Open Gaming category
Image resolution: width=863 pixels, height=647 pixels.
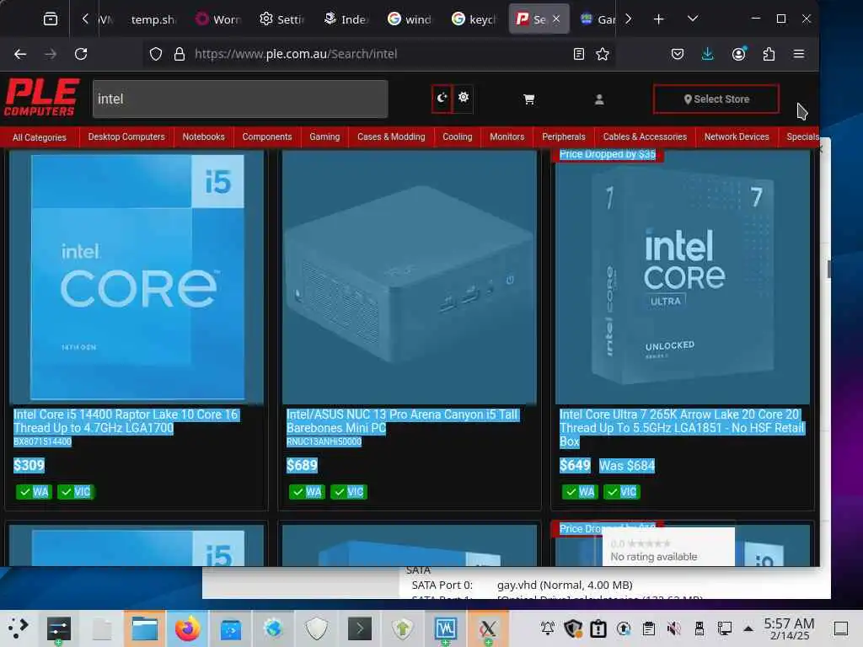click(324, 137)
